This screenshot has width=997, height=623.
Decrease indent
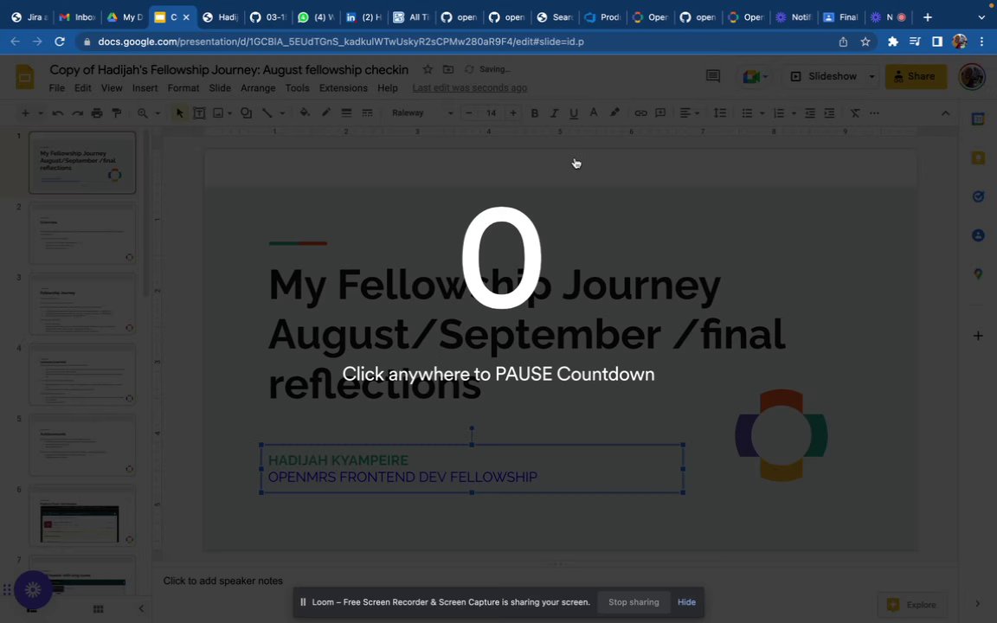809,113
